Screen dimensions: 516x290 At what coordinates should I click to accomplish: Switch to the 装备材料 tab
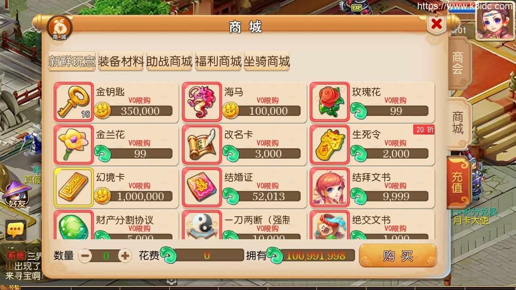(x=121, y=62)
